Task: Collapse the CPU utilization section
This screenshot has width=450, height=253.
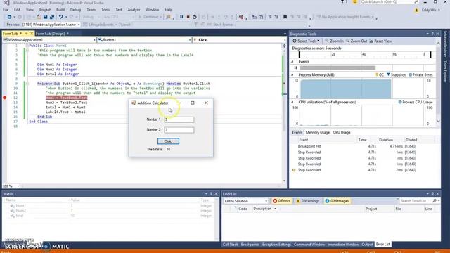Action: point(292,102)
